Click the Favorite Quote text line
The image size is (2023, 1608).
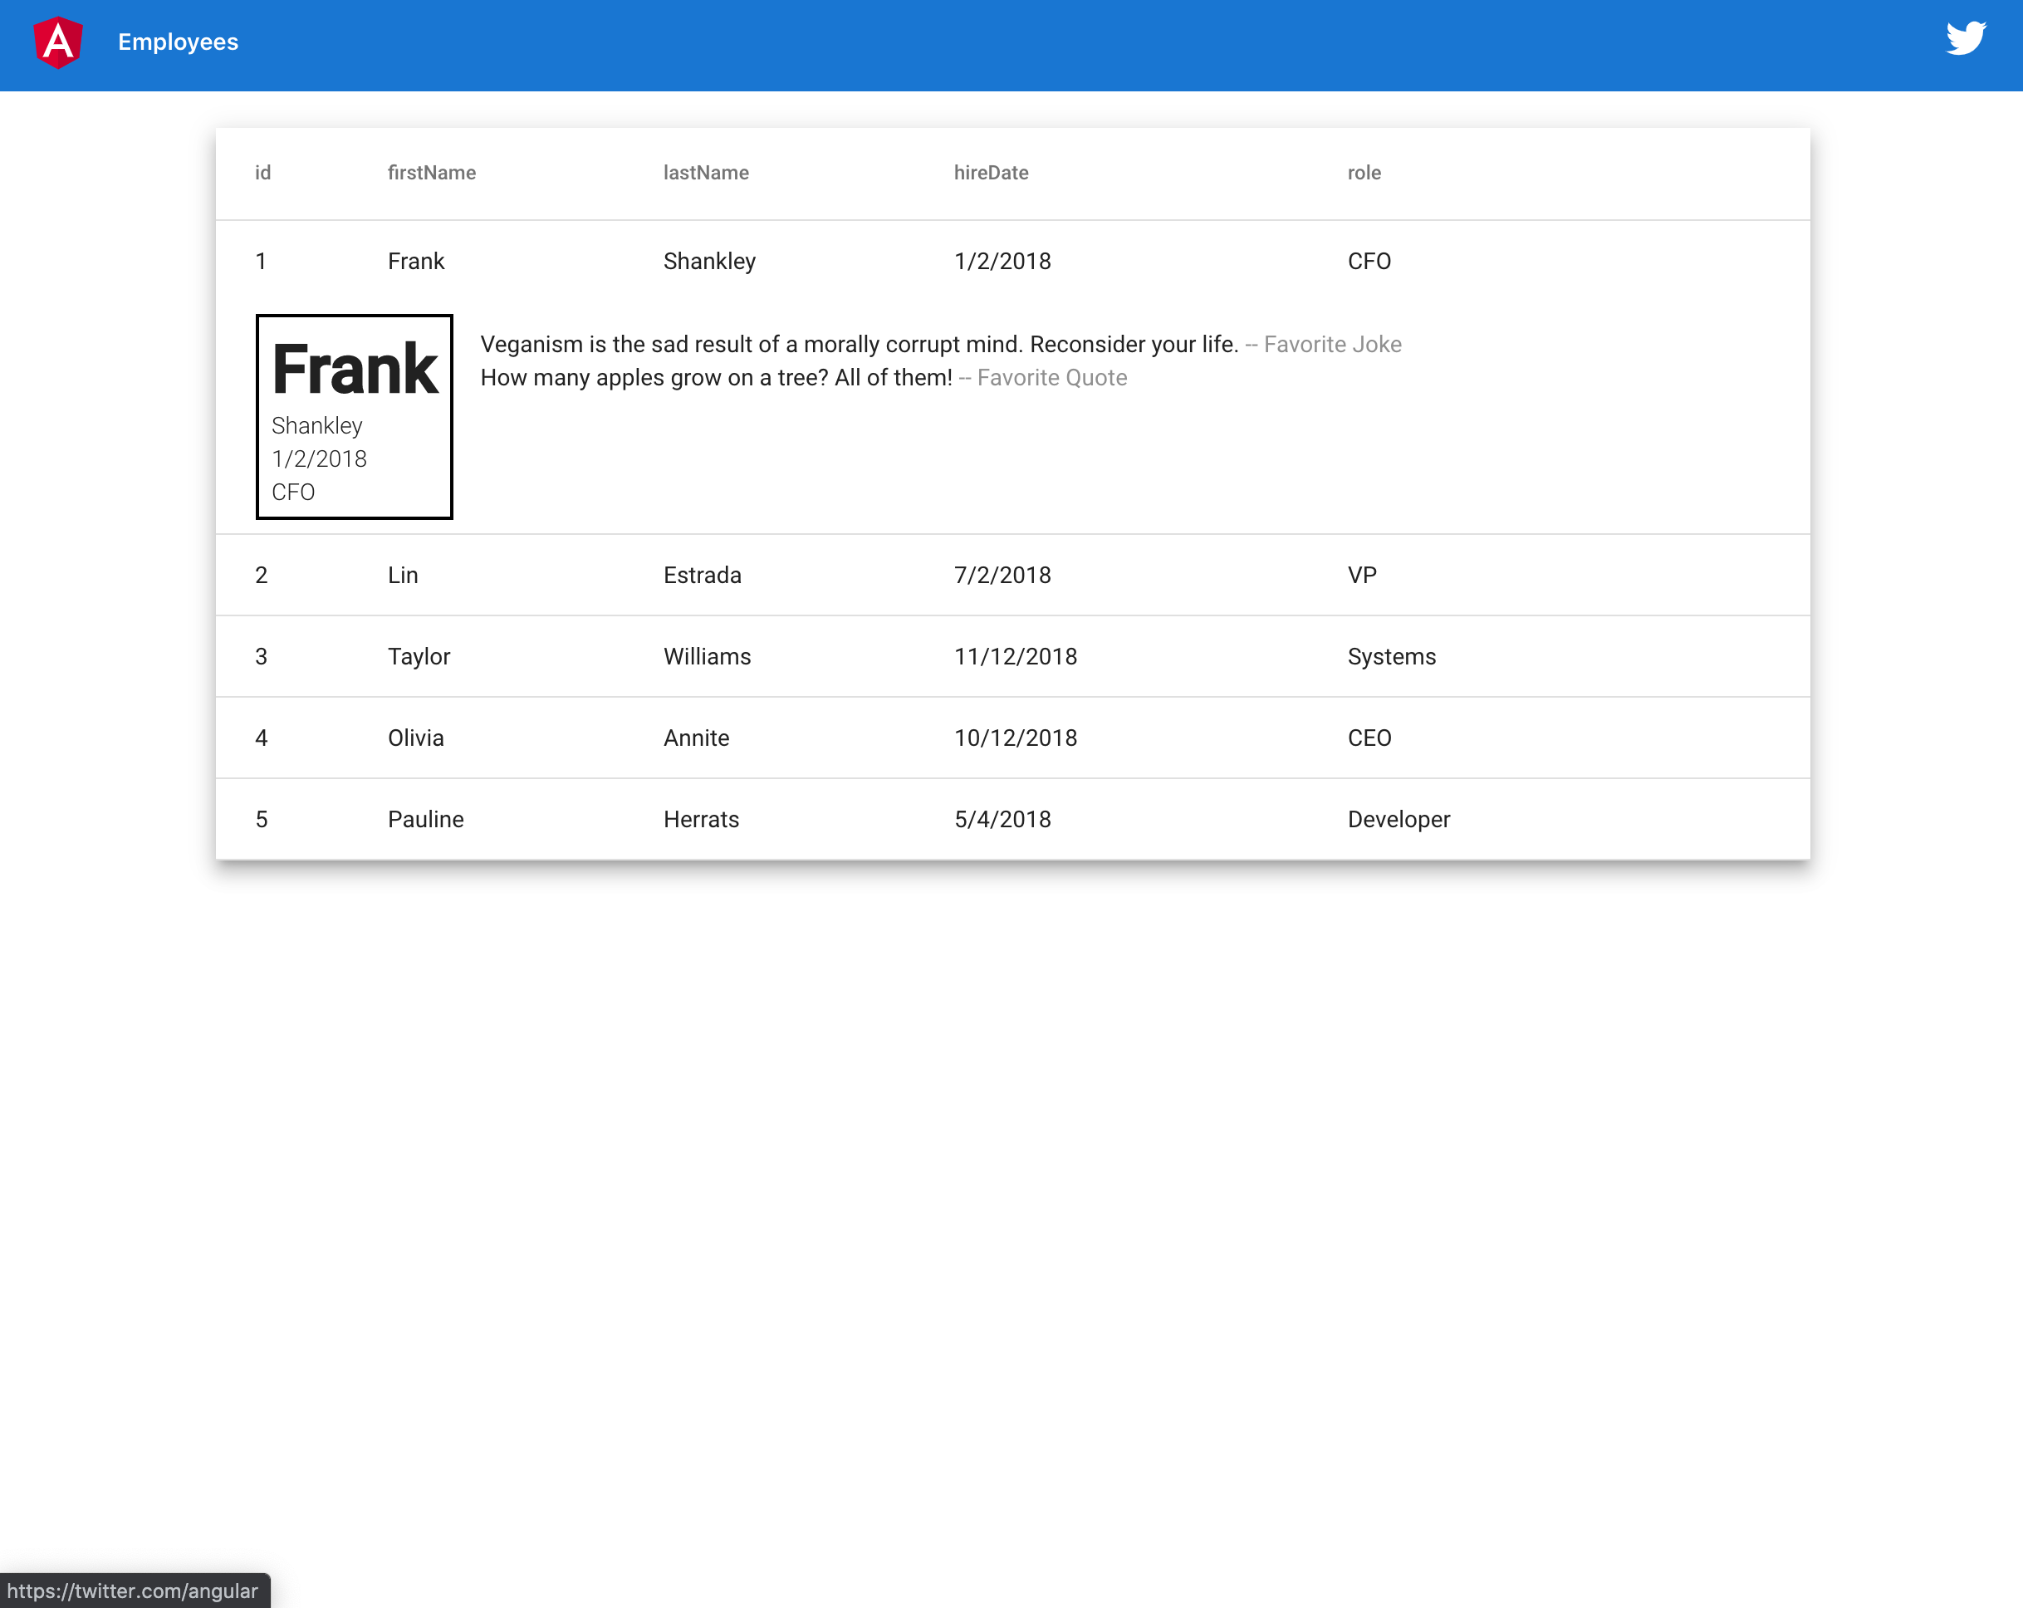[803, 378]
